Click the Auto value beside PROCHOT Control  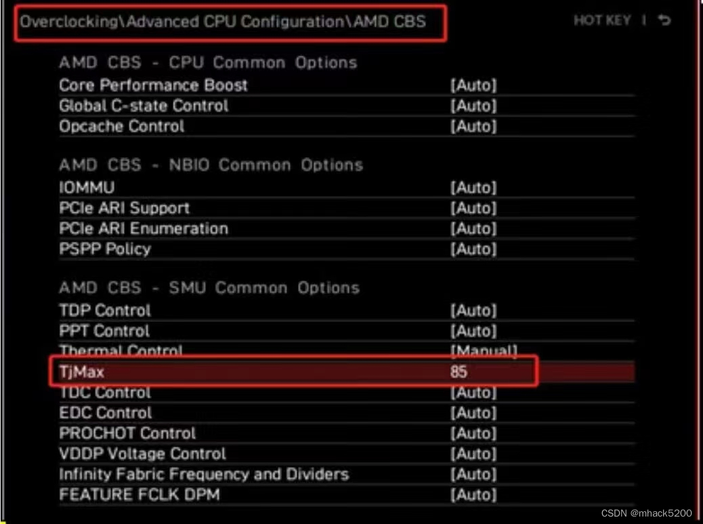pos(474,433)
